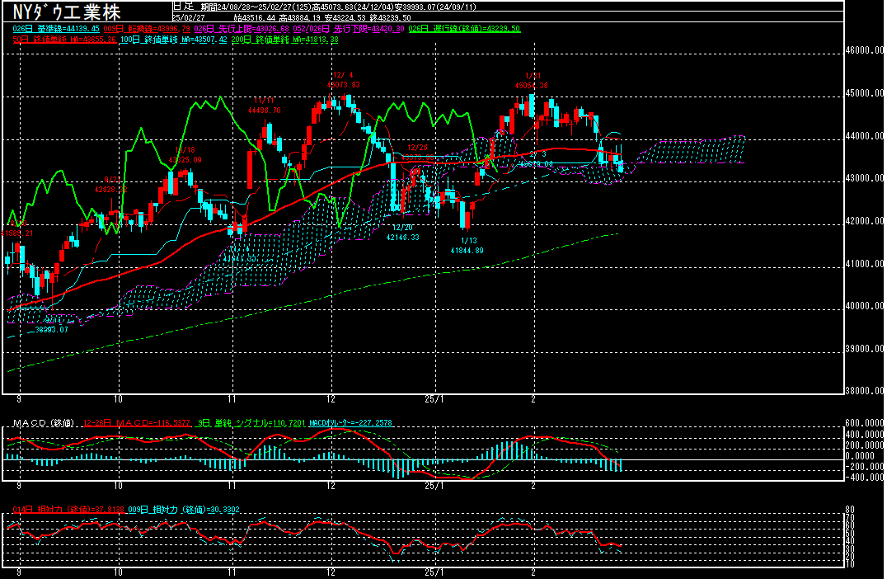Viewport: 887px width, 579px height.
Task: Select the 009日 相対力 (終値)=30.3302 label
Action: coord(183,510)
